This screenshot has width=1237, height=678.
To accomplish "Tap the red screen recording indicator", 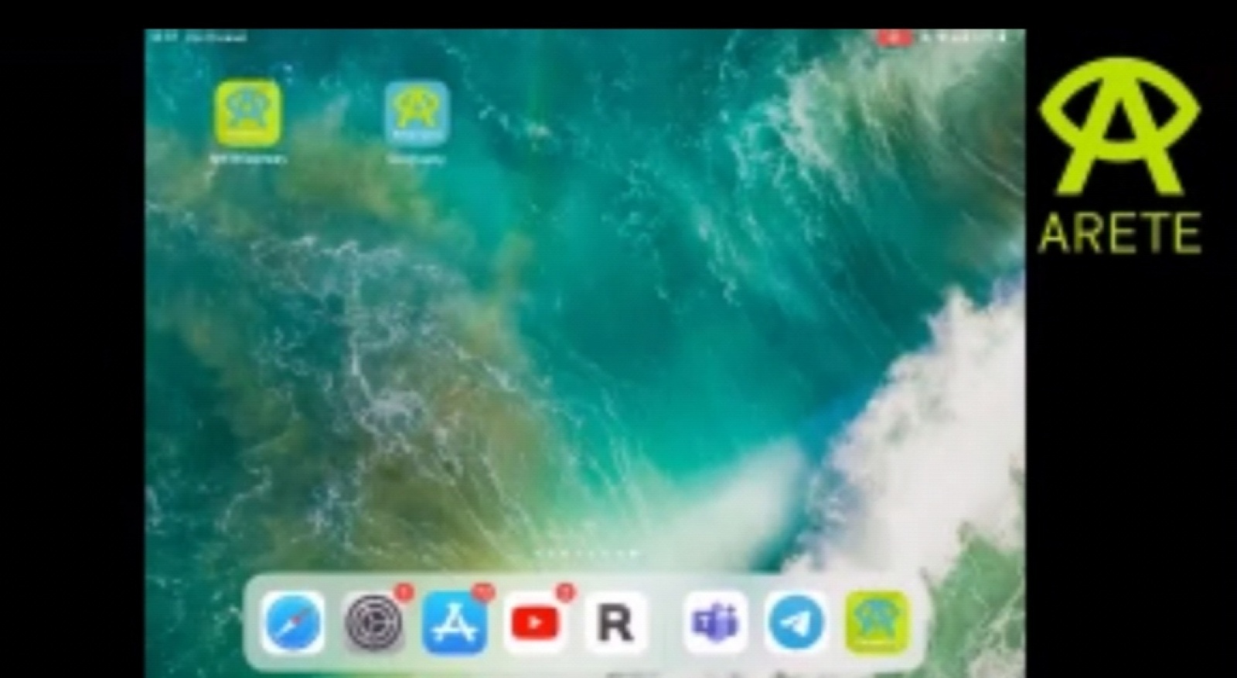I will (x=895, y=37).
